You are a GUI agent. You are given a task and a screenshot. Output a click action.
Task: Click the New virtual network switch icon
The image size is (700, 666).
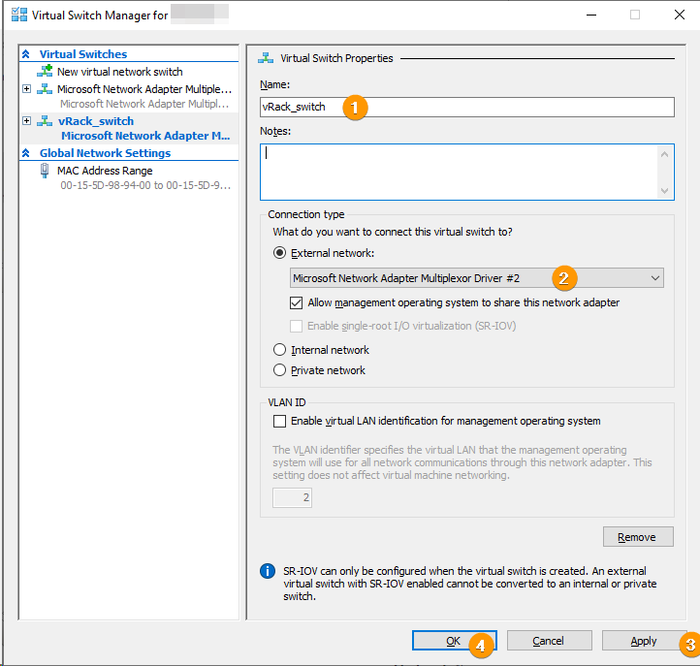tap(45, 71)
